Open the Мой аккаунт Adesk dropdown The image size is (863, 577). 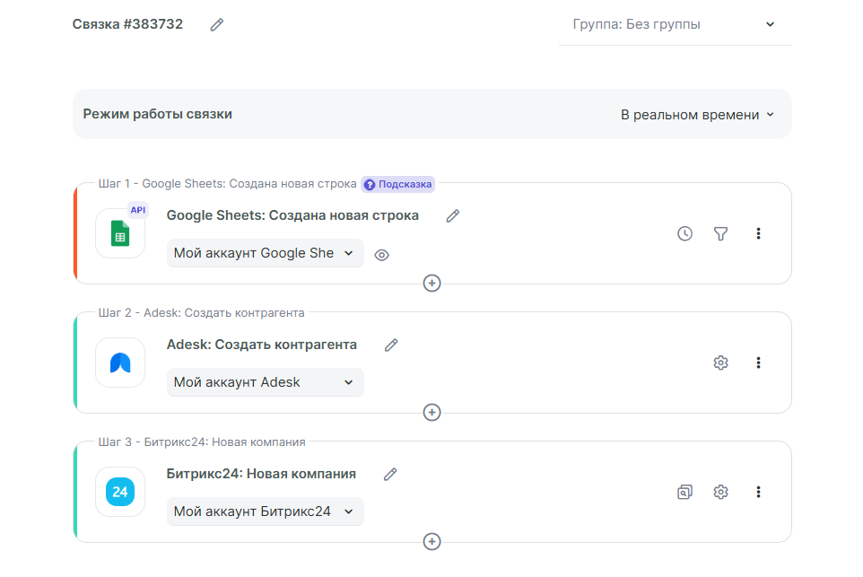265,382
